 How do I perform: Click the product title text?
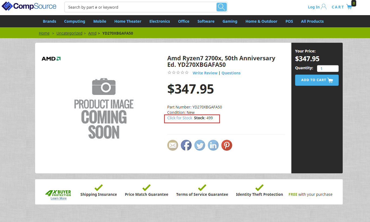click(x=221, y=61)
